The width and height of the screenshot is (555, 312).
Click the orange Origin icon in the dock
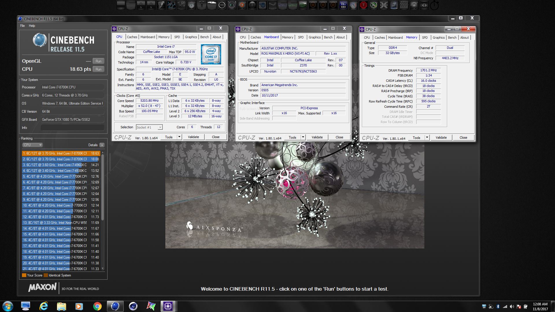[x=242, y=5]
